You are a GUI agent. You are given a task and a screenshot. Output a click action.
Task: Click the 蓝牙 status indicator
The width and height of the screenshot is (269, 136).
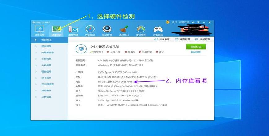click(160, 52)
